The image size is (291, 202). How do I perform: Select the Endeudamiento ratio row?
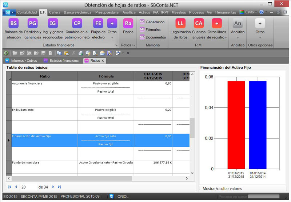click(x=44, y=109)
